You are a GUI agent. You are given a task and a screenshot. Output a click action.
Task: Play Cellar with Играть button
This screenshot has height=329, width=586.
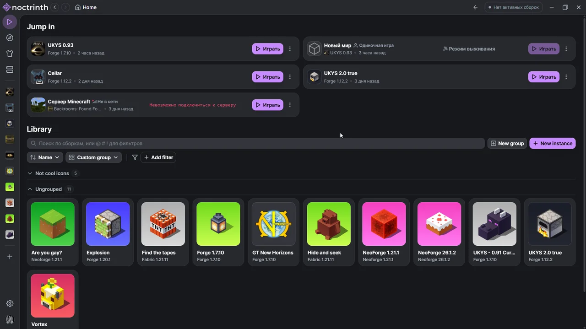267,77
